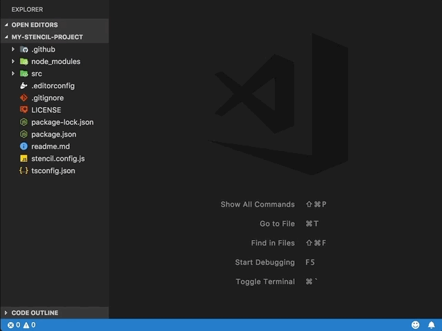This screenshot has width=442, height=331.
Task: Click the LICENSE certificate icon
Action: click(24, 110)
